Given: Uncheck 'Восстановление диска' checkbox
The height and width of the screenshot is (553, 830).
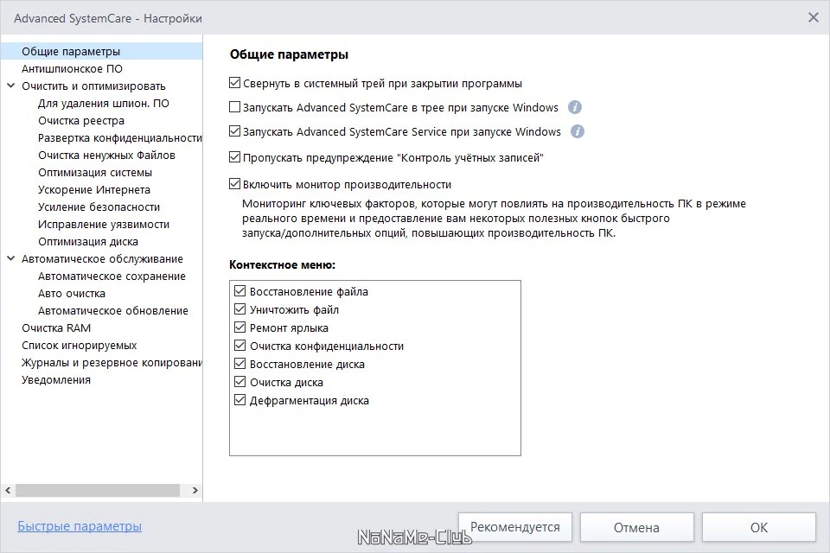Looking at the screenshot, I should [x=239, y=364].
